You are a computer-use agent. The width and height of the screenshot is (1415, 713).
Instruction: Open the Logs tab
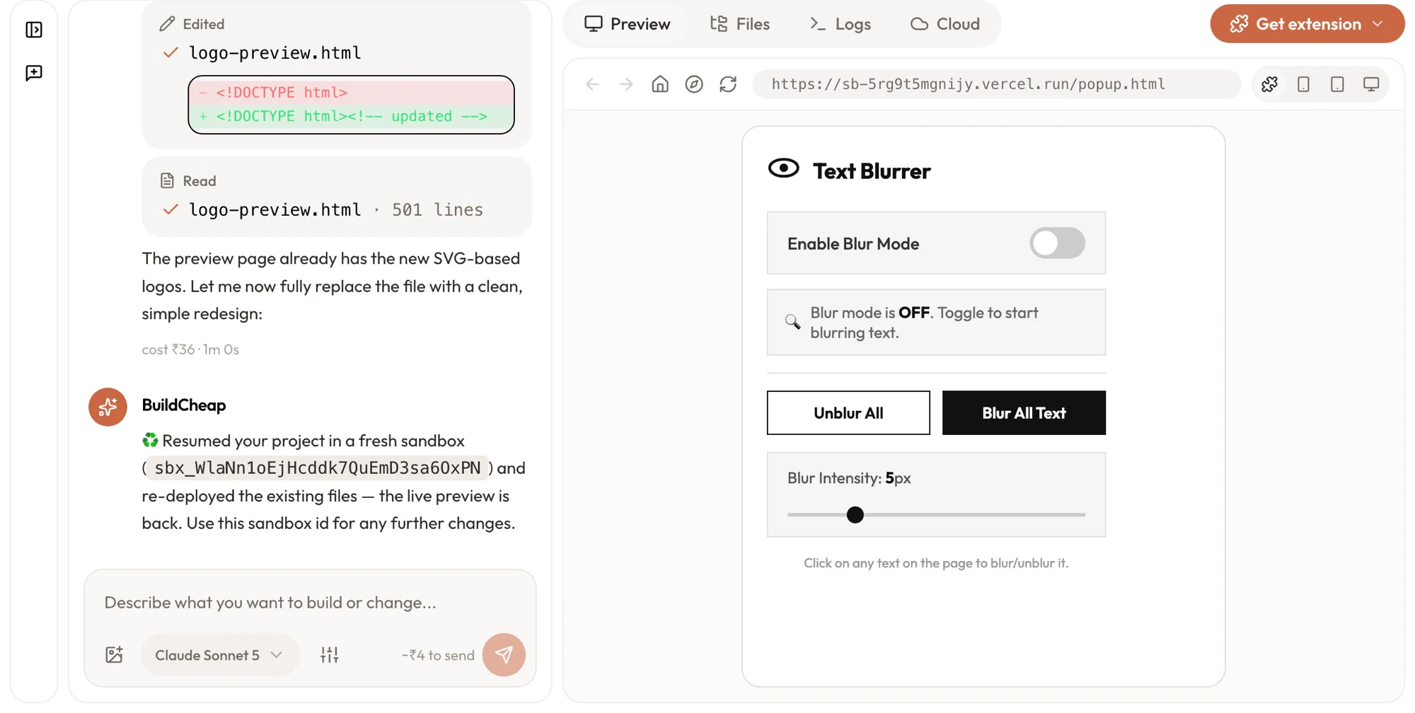tap(841, 24)
